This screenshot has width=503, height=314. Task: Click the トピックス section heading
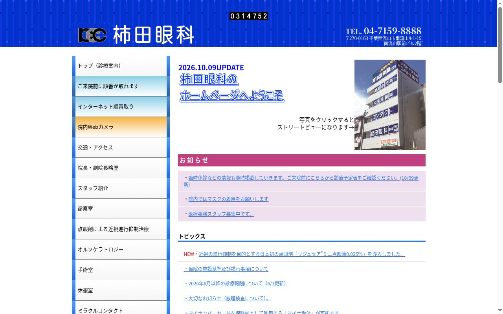[192, 236]
